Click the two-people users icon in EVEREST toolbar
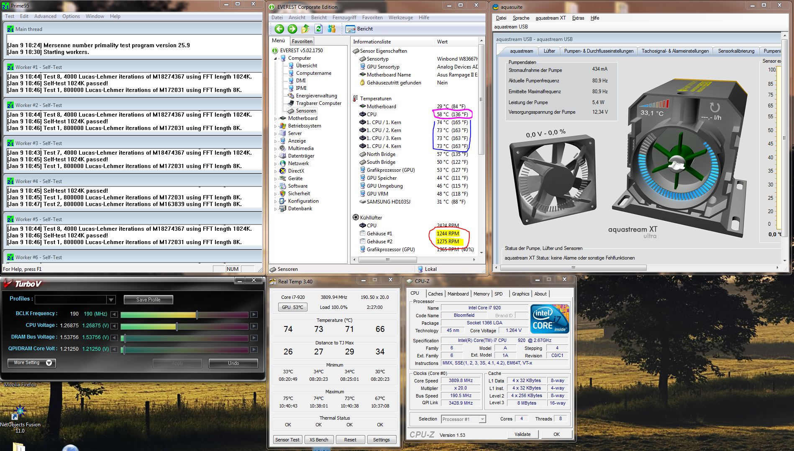Image resolution: width=794 pixels, height=451 pixels. tap(332, 29)
